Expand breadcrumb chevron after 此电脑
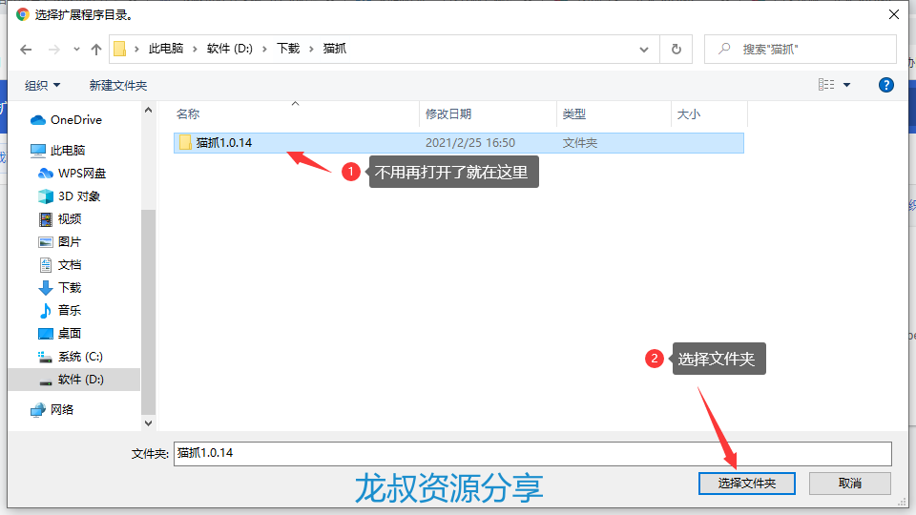916x515 pixels. 195,49
